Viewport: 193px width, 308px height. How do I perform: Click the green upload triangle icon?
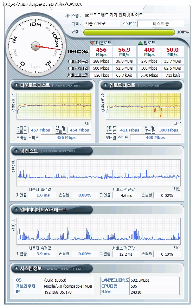pyautogui.click(x=140, y=43)
